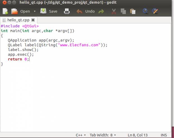Click on the app.exec(); line
The image size is (174, 138).
[x=21, y=54]
